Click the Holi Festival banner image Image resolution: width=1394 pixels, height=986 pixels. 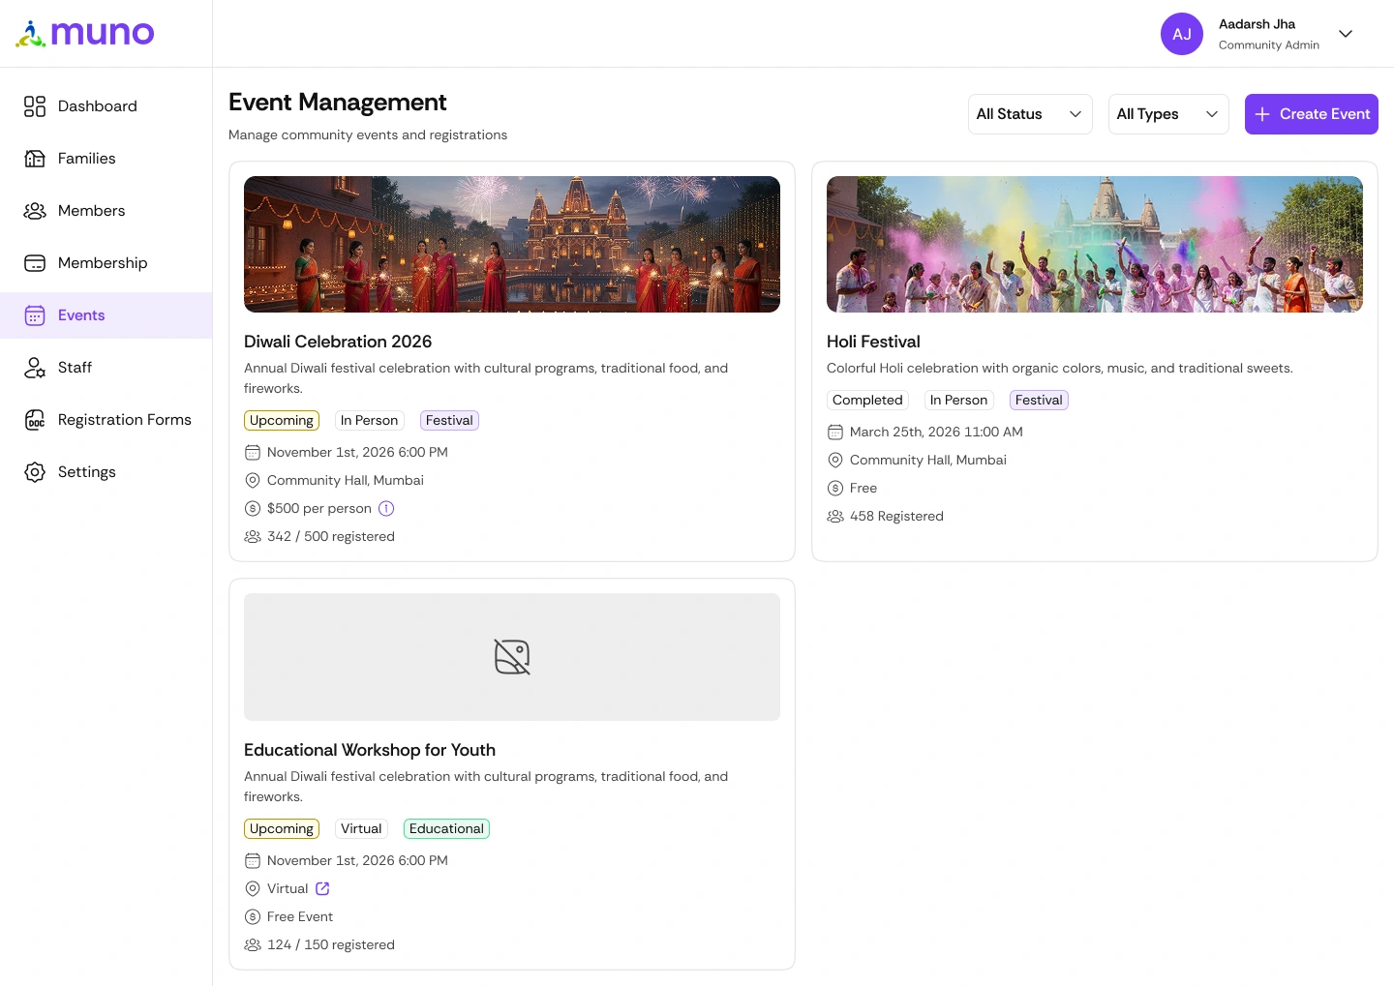(x=1095, y=244)
